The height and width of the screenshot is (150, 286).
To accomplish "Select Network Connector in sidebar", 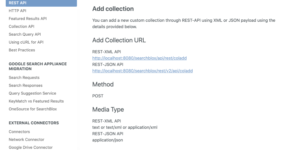I will pos(26,139).
